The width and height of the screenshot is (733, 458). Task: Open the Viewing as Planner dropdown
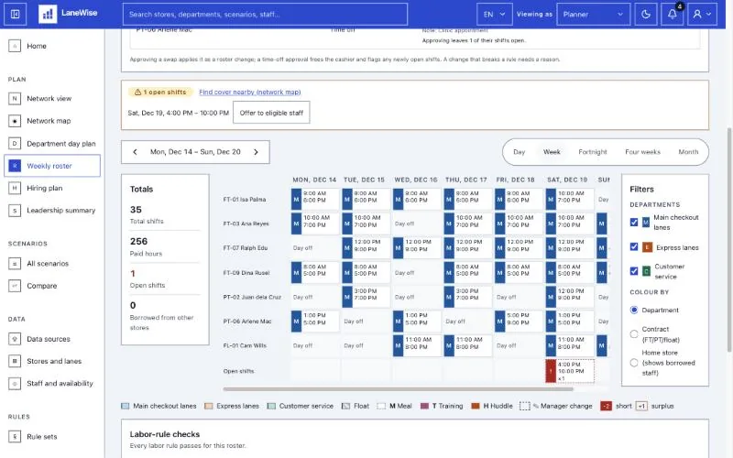[x=593, y=14]
